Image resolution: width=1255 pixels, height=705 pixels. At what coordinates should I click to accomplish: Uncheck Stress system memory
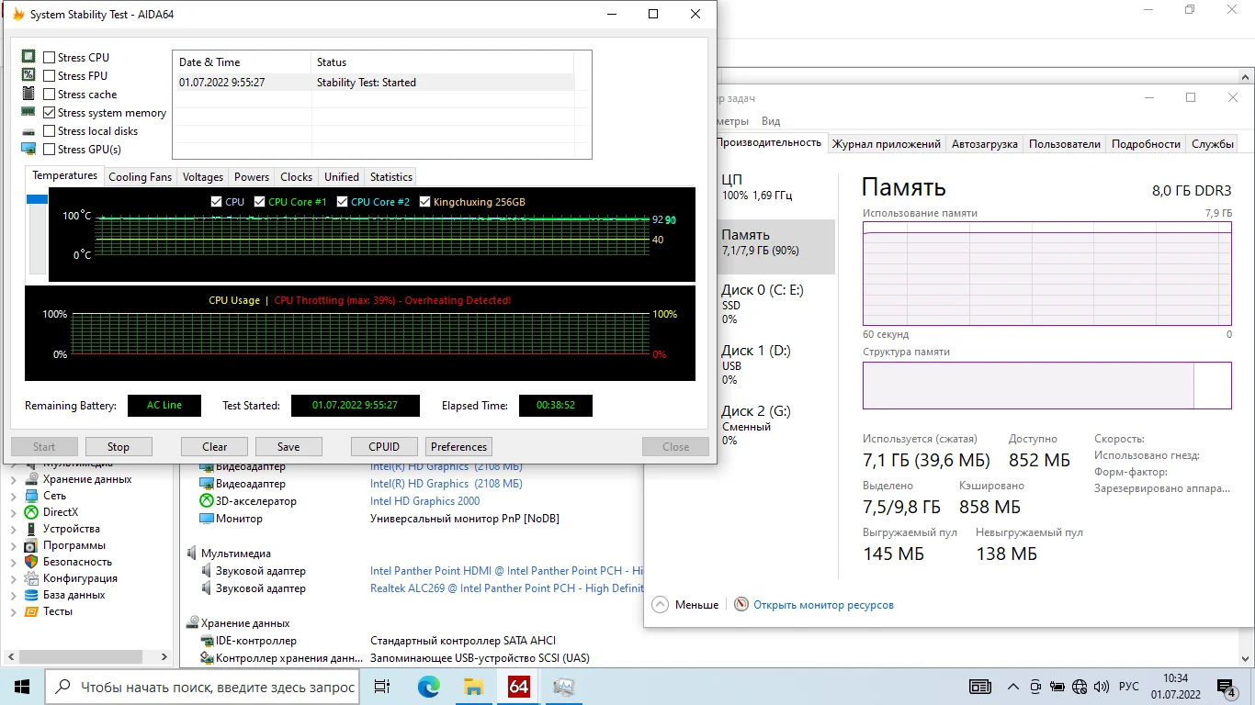(x=50, y=113)
